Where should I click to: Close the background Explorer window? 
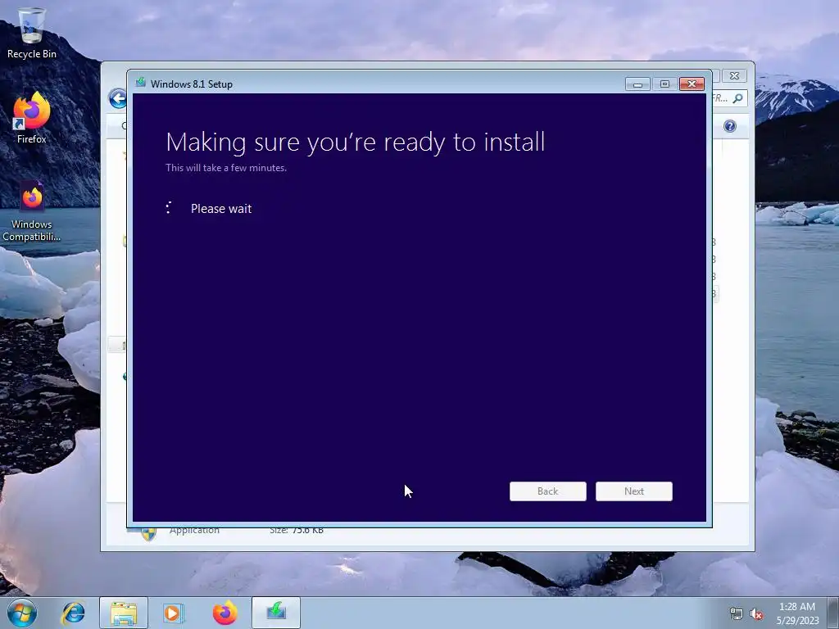coord(734,76)
